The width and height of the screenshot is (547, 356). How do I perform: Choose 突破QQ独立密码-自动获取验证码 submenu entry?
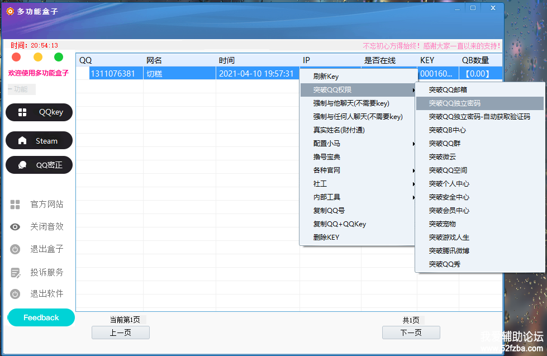tap(480, 117)
